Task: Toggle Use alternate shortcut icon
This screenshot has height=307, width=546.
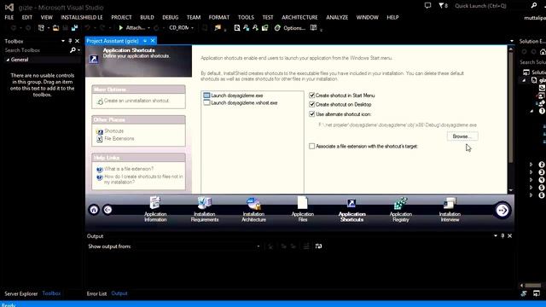Action: (x=312, y=113)
